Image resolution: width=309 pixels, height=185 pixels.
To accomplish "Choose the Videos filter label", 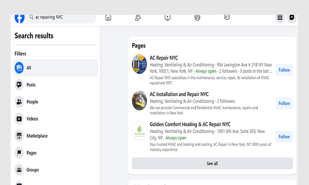I will (x=32, y=119).
